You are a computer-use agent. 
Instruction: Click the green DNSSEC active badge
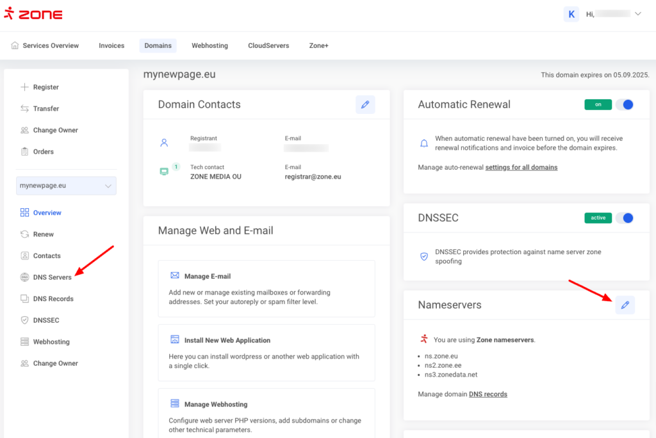pos(598,218)
